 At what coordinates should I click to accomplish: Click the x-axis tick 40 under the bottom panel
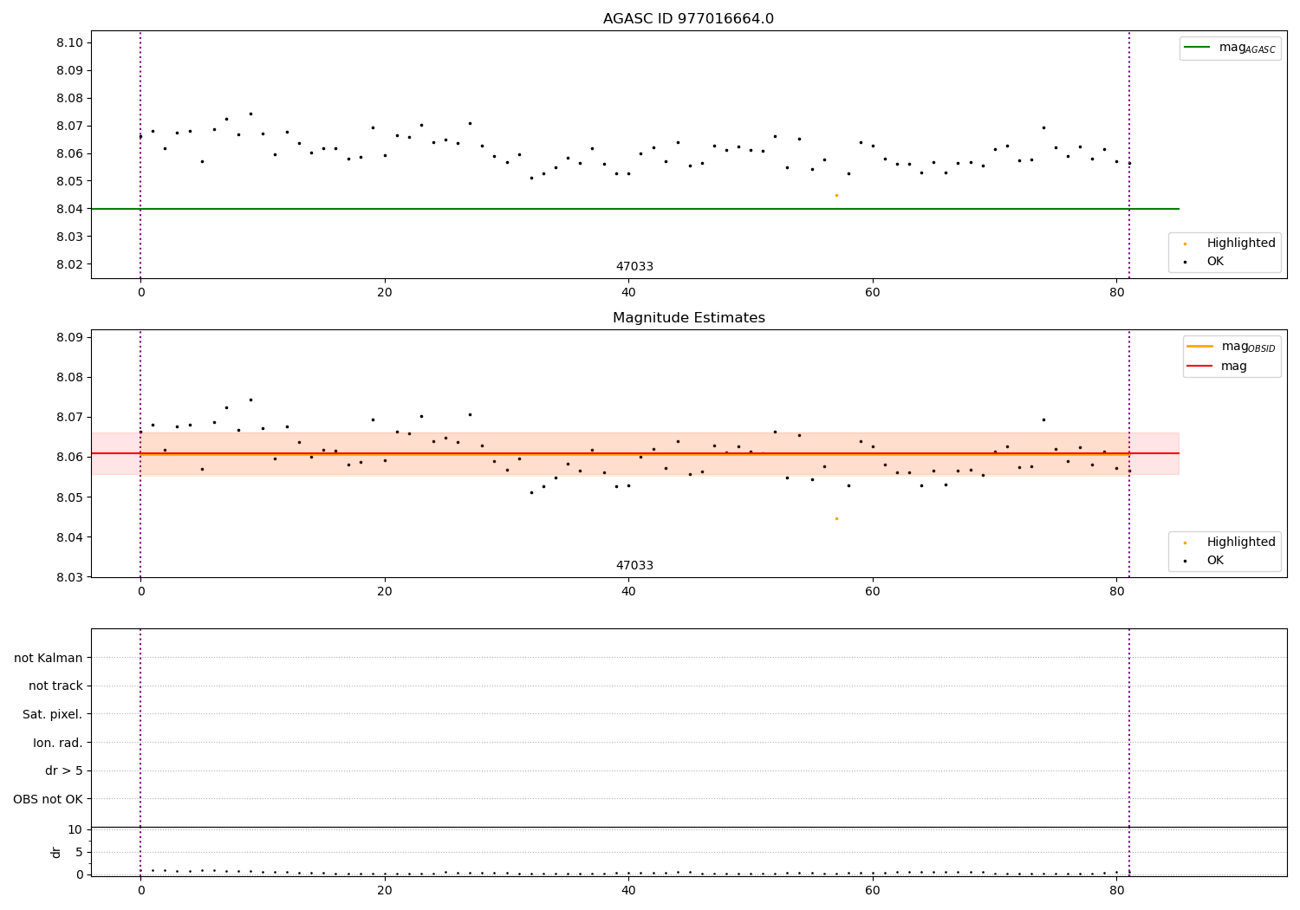[628, 890]
